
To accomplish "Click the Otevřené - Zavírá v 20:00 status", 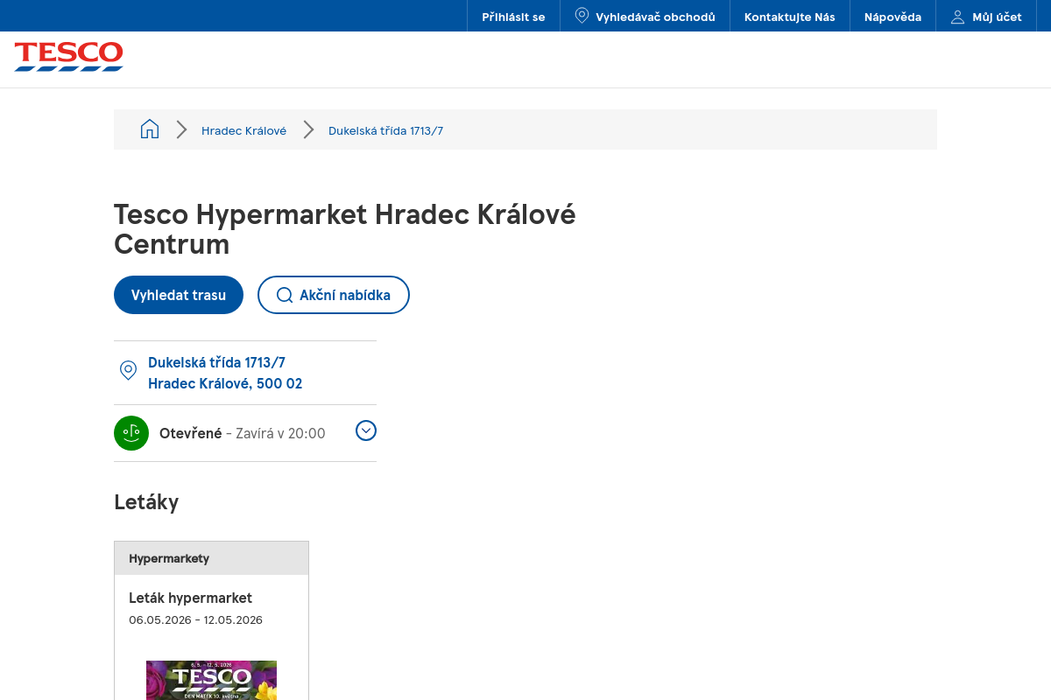I will (x=243, y=433).
